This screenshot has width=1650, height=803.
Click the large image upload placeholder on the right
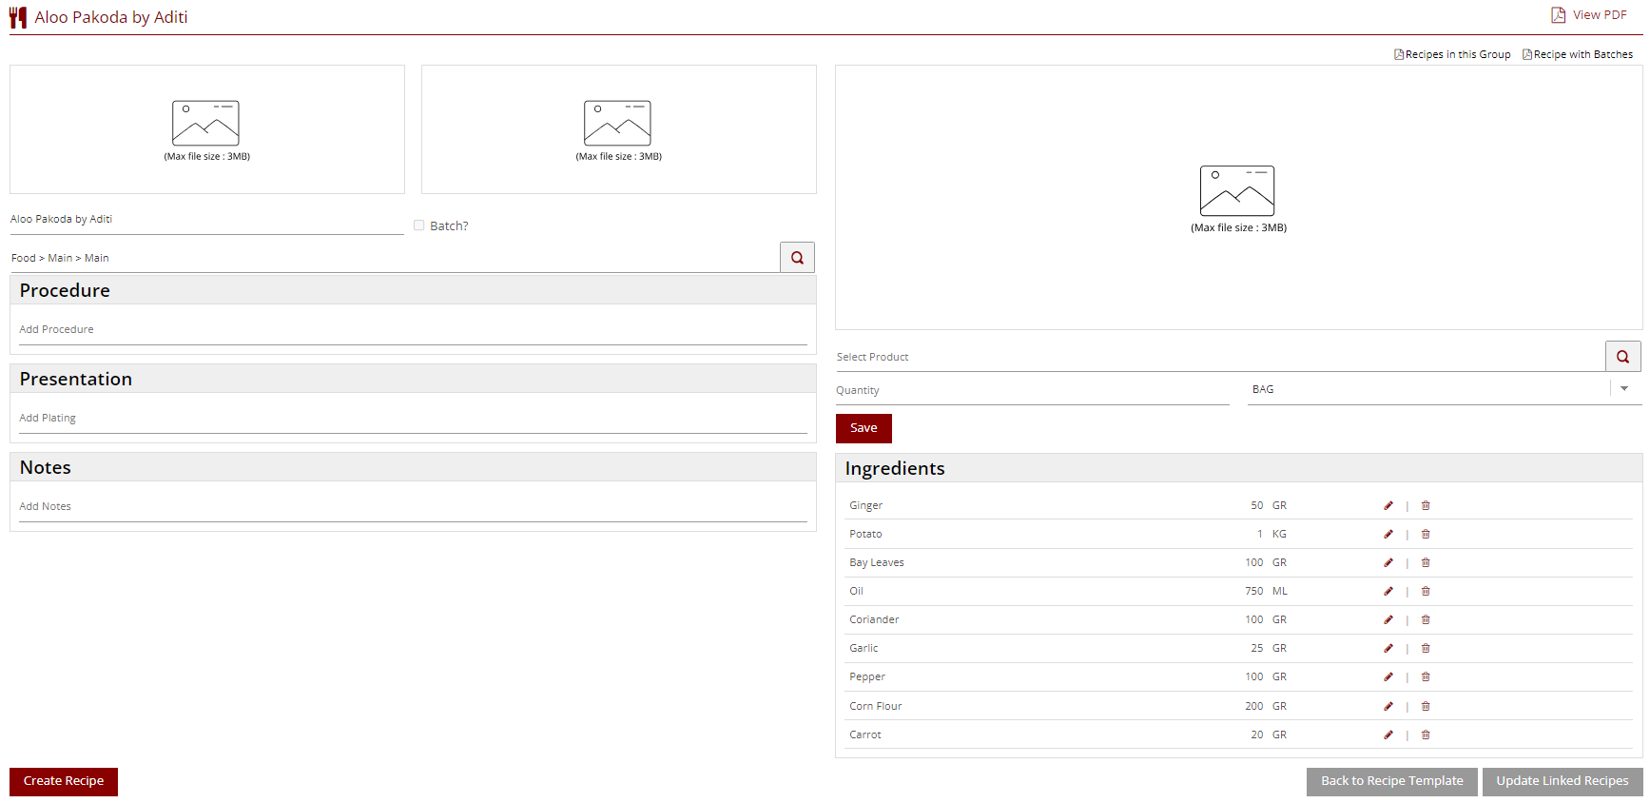[x=1237, y=198]
